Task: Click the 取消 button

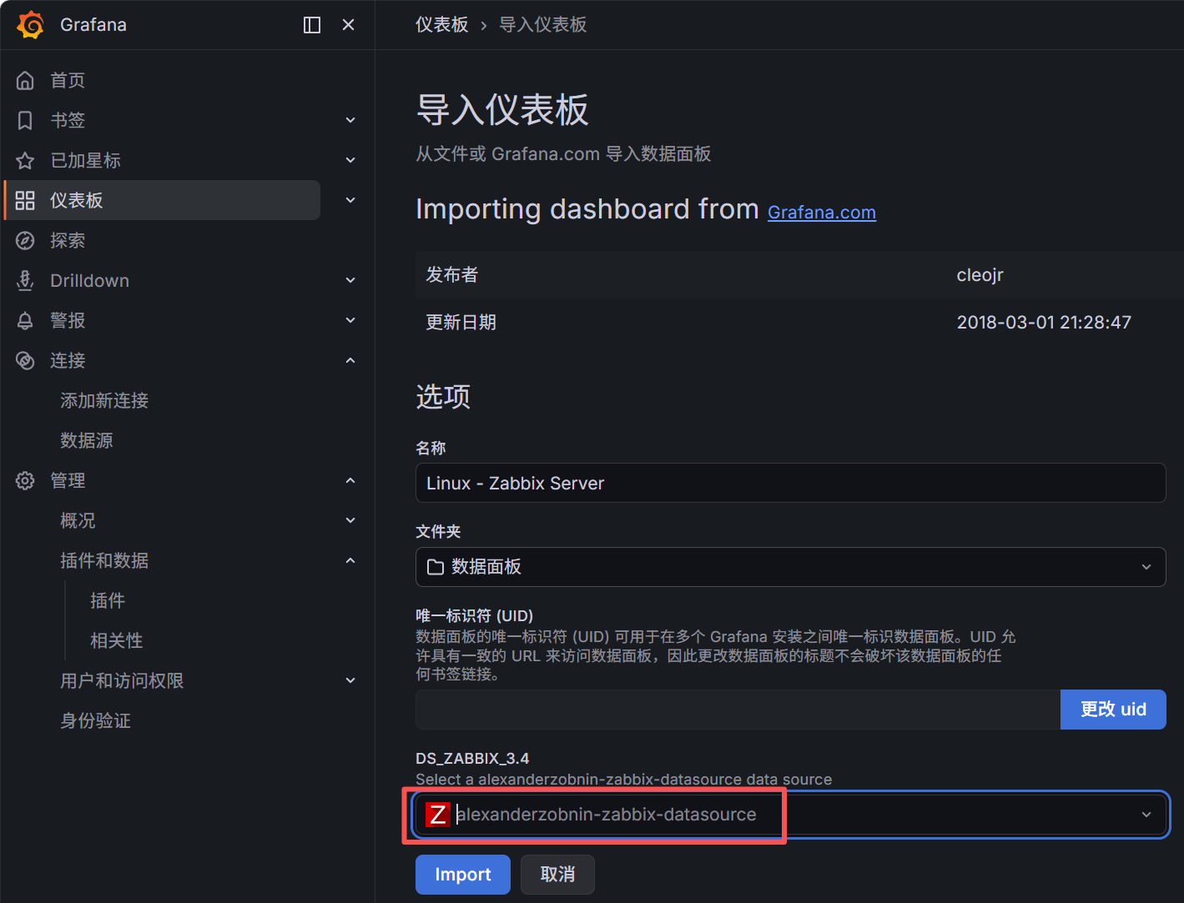Action: (x=557, y=875)
